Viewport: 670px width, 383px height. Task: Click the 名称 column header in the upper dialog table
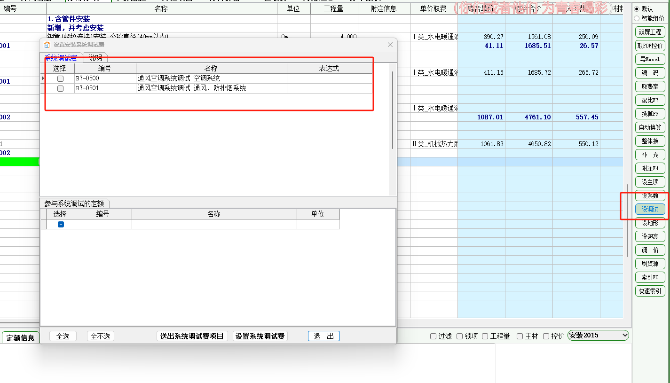point(211,68)
